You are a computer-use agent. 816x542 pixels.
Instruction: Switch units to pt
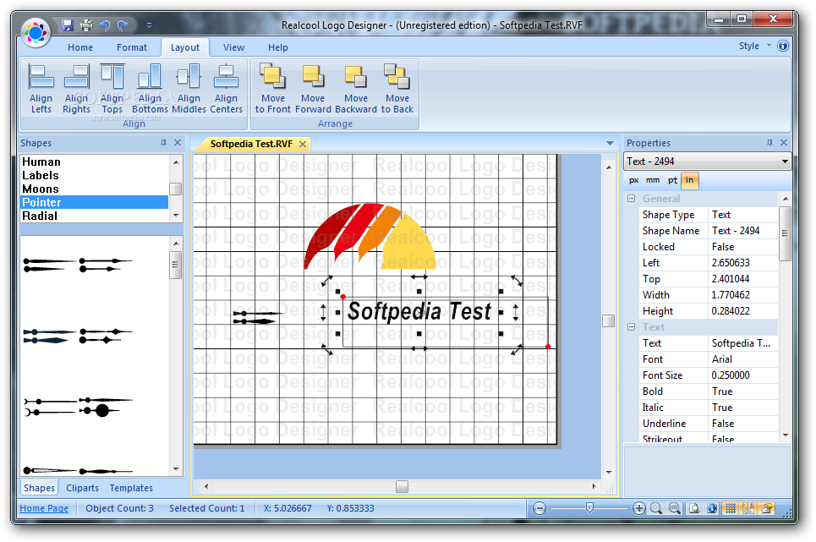pos(672,180)
